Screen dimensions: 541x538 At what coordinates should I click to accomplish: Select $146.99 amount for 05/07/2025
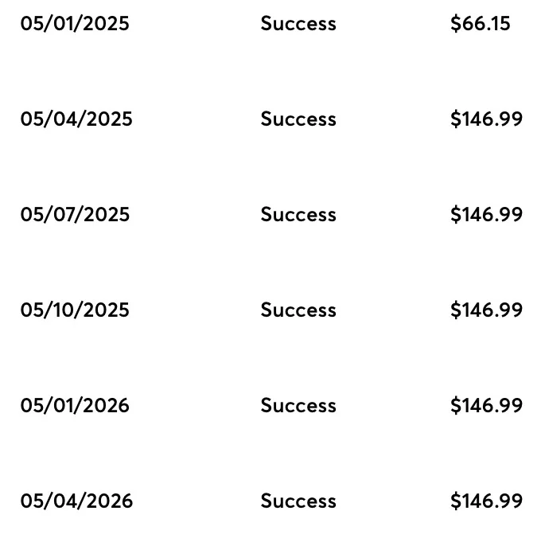(487, 215)
